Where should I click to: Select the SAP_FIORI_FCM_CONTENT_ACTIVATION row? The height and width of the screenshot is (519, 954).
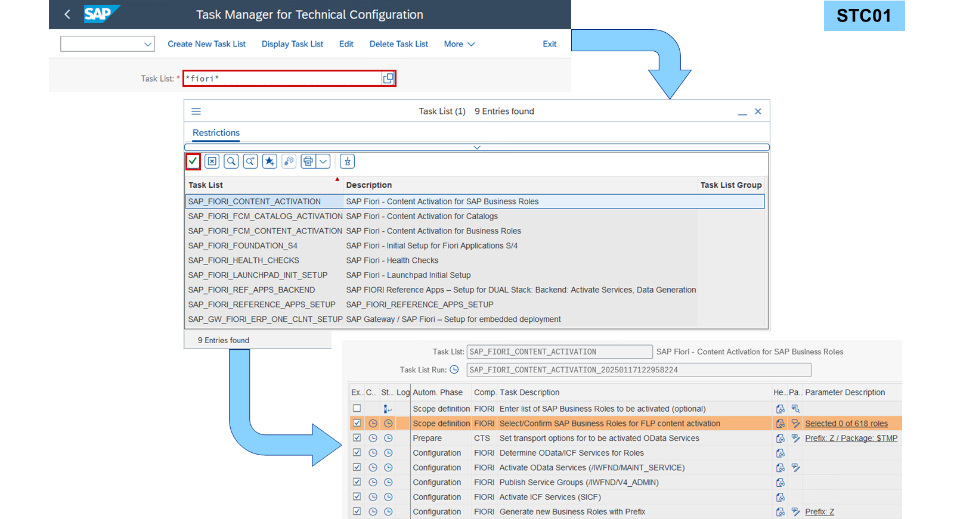[x=475, y=231]
